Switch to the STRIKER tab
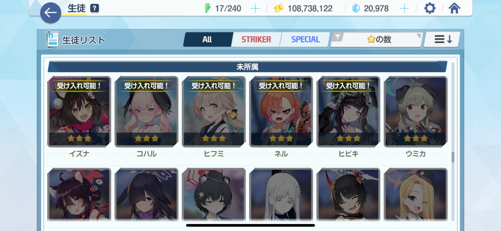Screen dimensions: 501x231 (x=256, y=39)
